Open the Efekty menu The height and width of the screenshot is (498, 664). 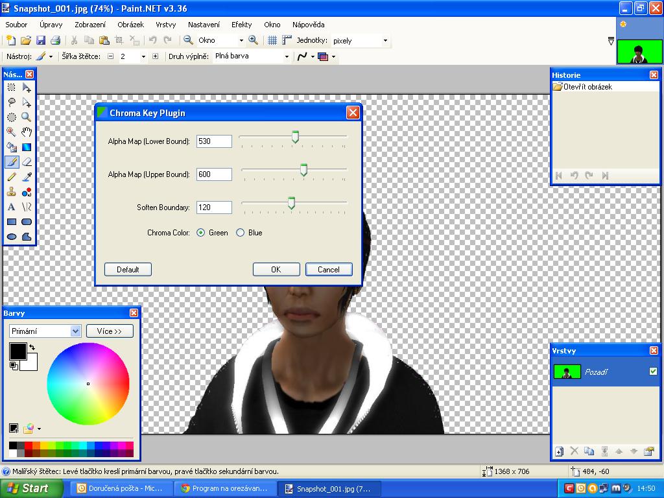(x=241, y=25)
